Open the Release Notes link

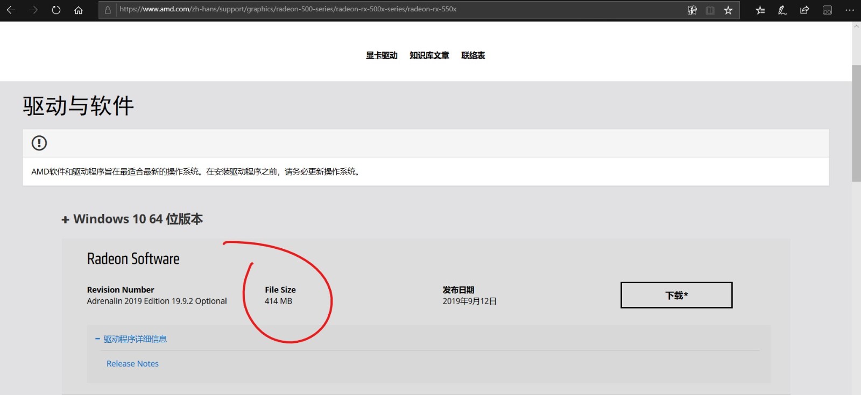coord(132,364)
